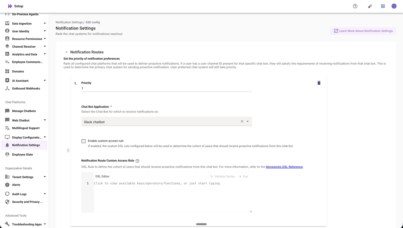
Task: Click the Multilingual Support translate icon
Action: coord(7,128)
